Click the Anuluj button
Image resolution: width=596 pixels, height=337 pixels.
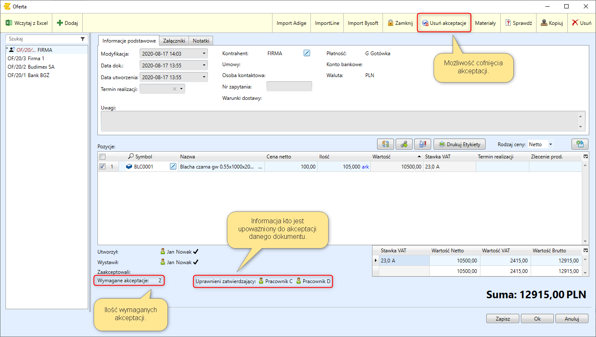click(572, 319)
